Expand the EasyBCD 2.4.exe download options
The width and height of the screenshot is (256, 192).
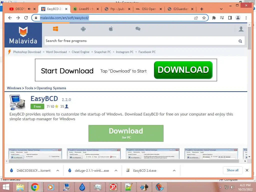pos(174,170)
